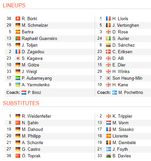The image size is (151, 161).
Task: Click the Netherlands flag beside P. Bosz
Action: 24,93
